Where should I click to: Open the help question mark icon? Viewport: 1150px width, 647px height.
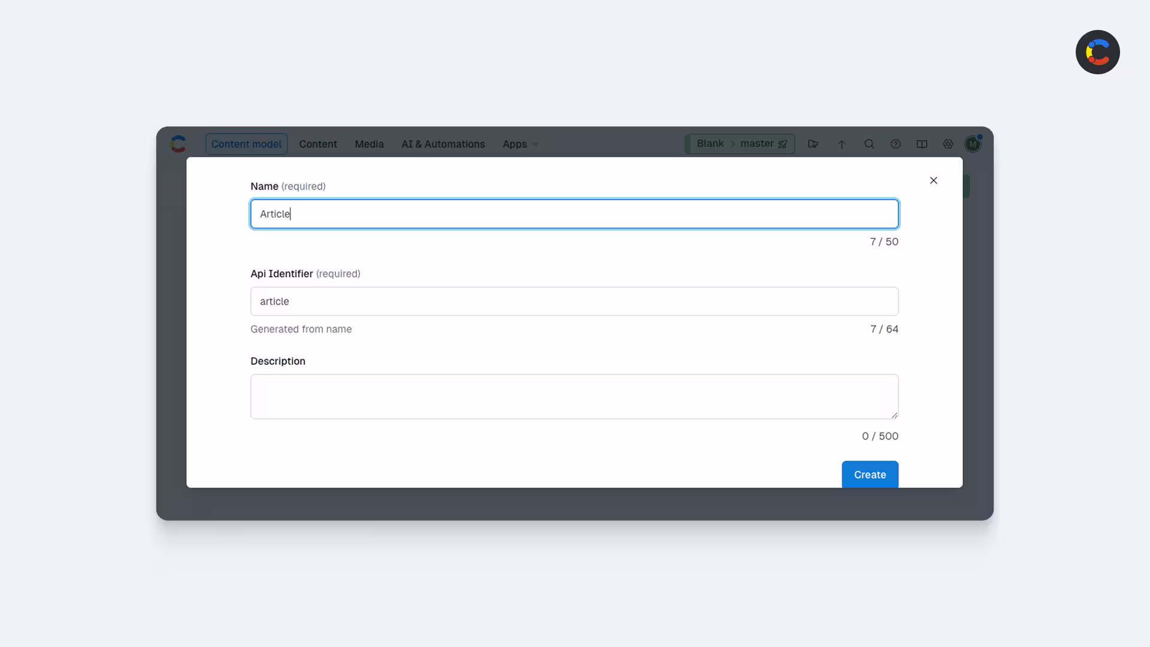(x=895, y=144)
